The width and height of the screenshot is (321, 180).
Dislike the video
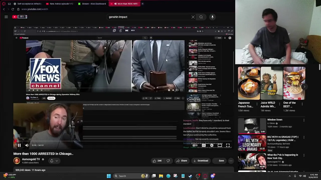click(168, 161)
